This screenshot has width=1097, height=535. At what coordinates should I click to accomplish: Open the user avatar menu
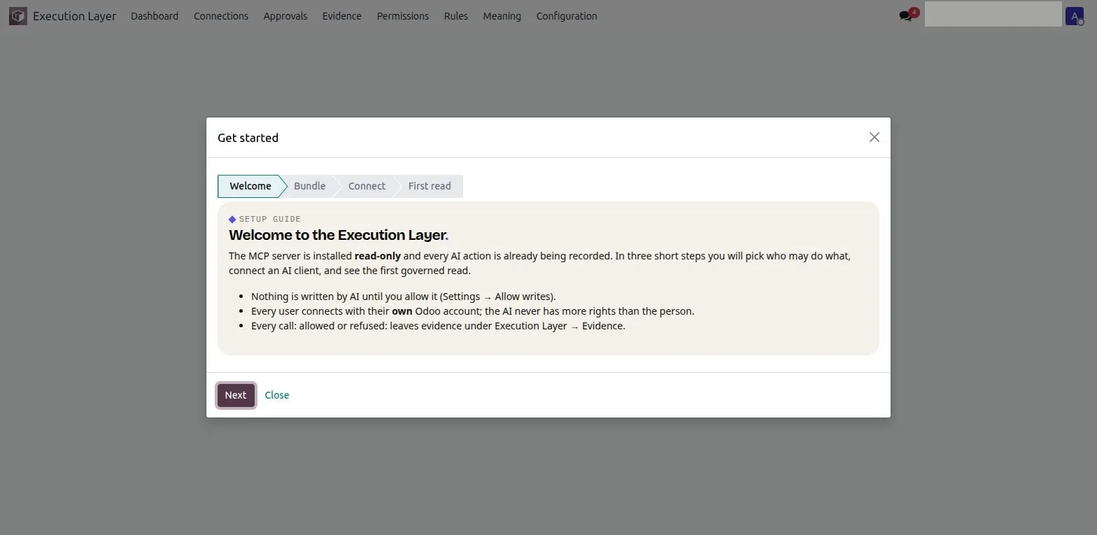point(1074,15)
